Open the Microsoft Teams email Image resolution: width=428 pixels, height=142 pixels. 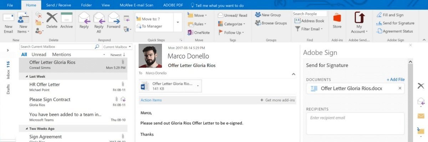click(73, 117)
